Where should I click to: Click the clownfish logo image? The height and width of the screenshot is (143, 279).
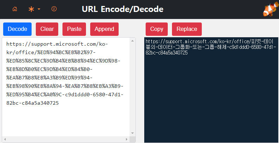[x=271, y=9]
